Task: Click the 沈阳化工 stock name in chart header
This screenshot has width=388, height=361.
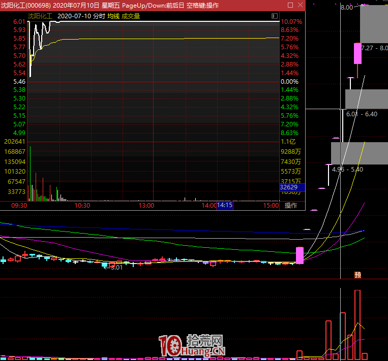Action: (x=40, y=16)
